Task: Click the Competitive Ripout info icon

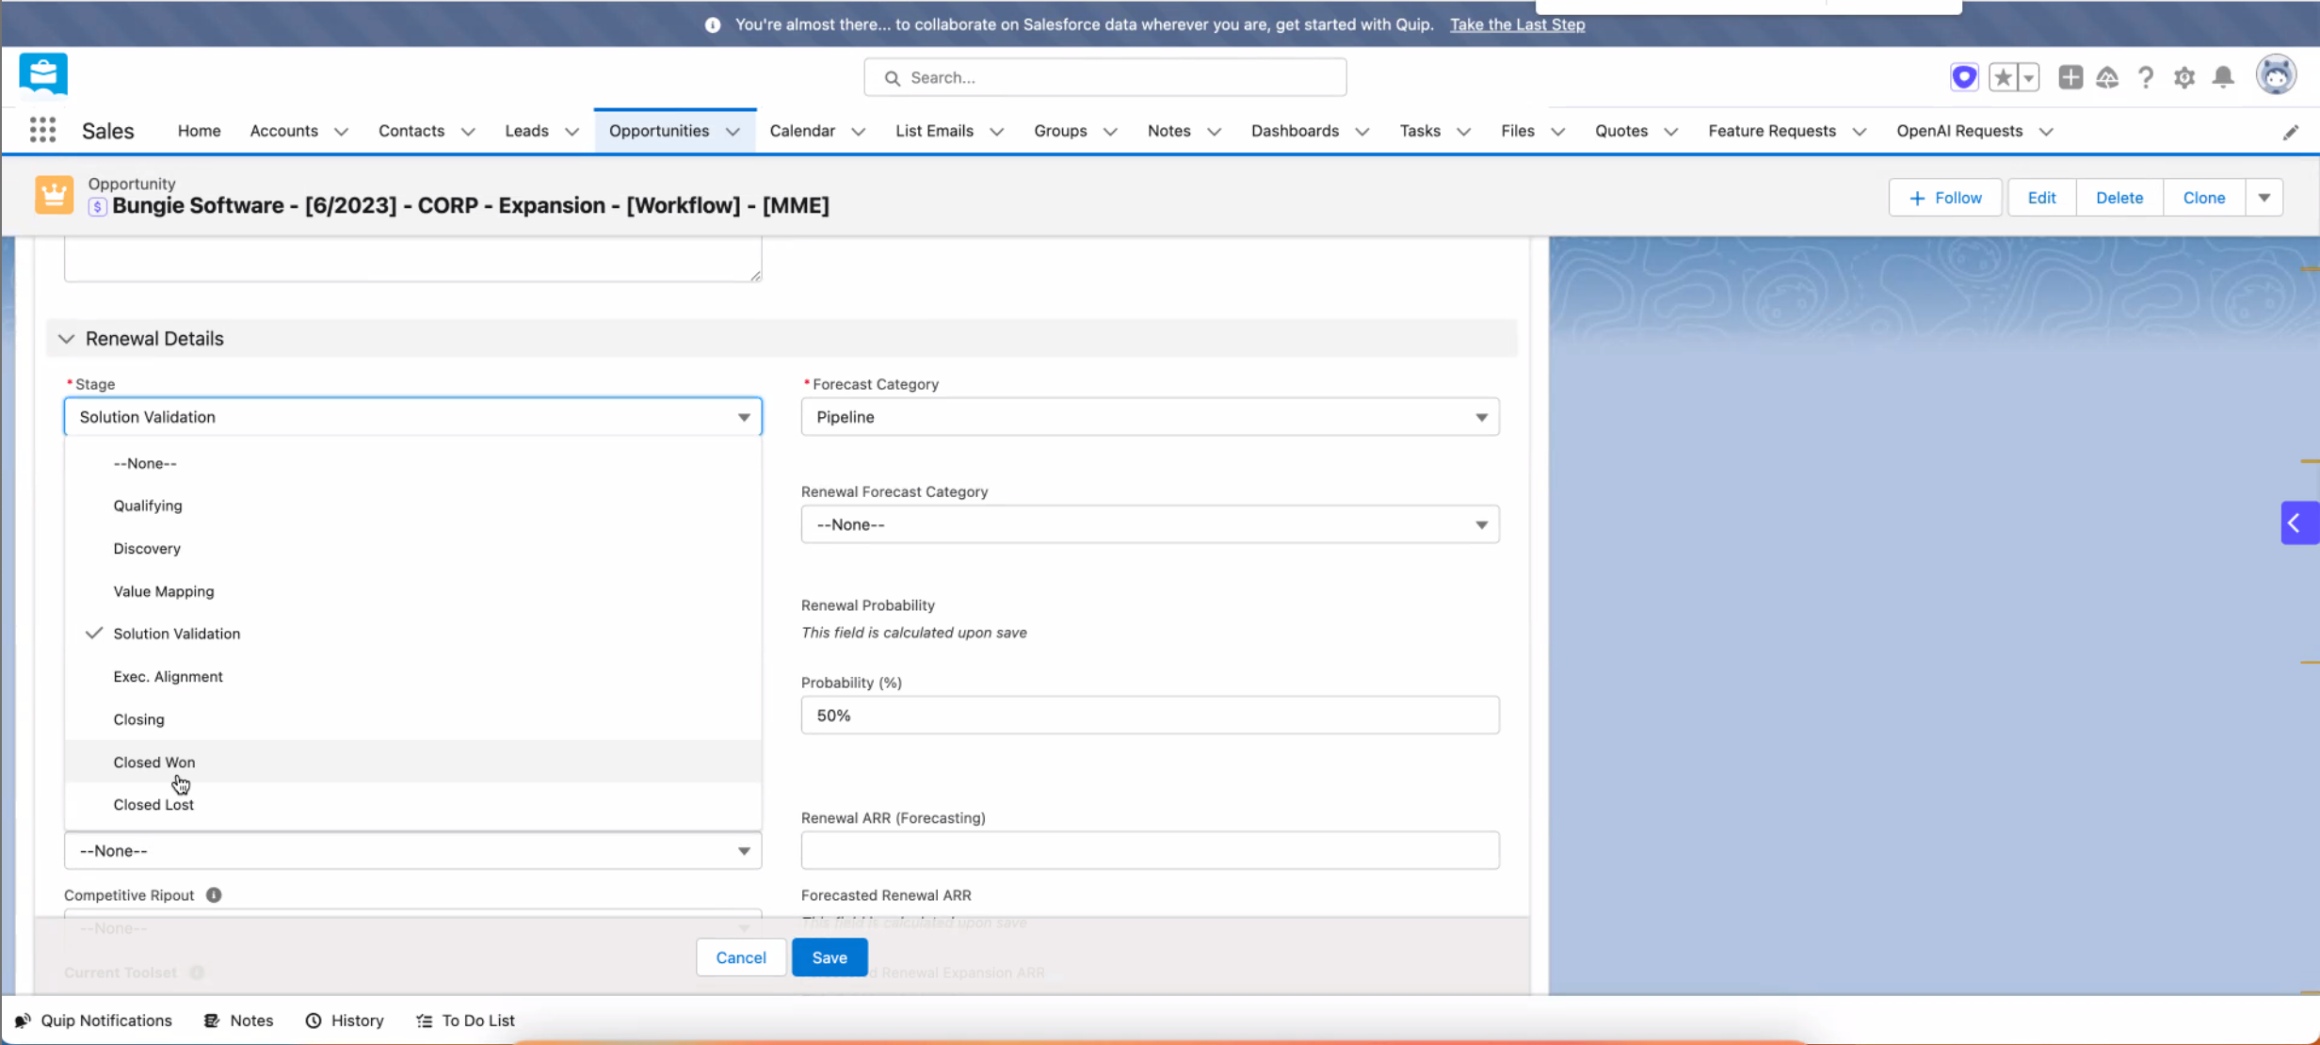Action: 214,895
